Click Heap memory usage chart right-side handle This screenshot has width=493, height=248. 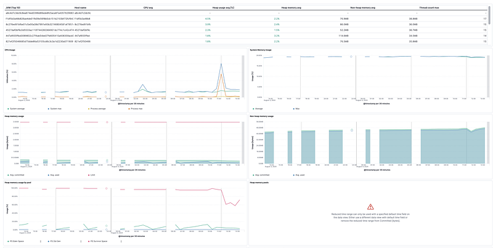pyautogui.click(x=243, y=143)
